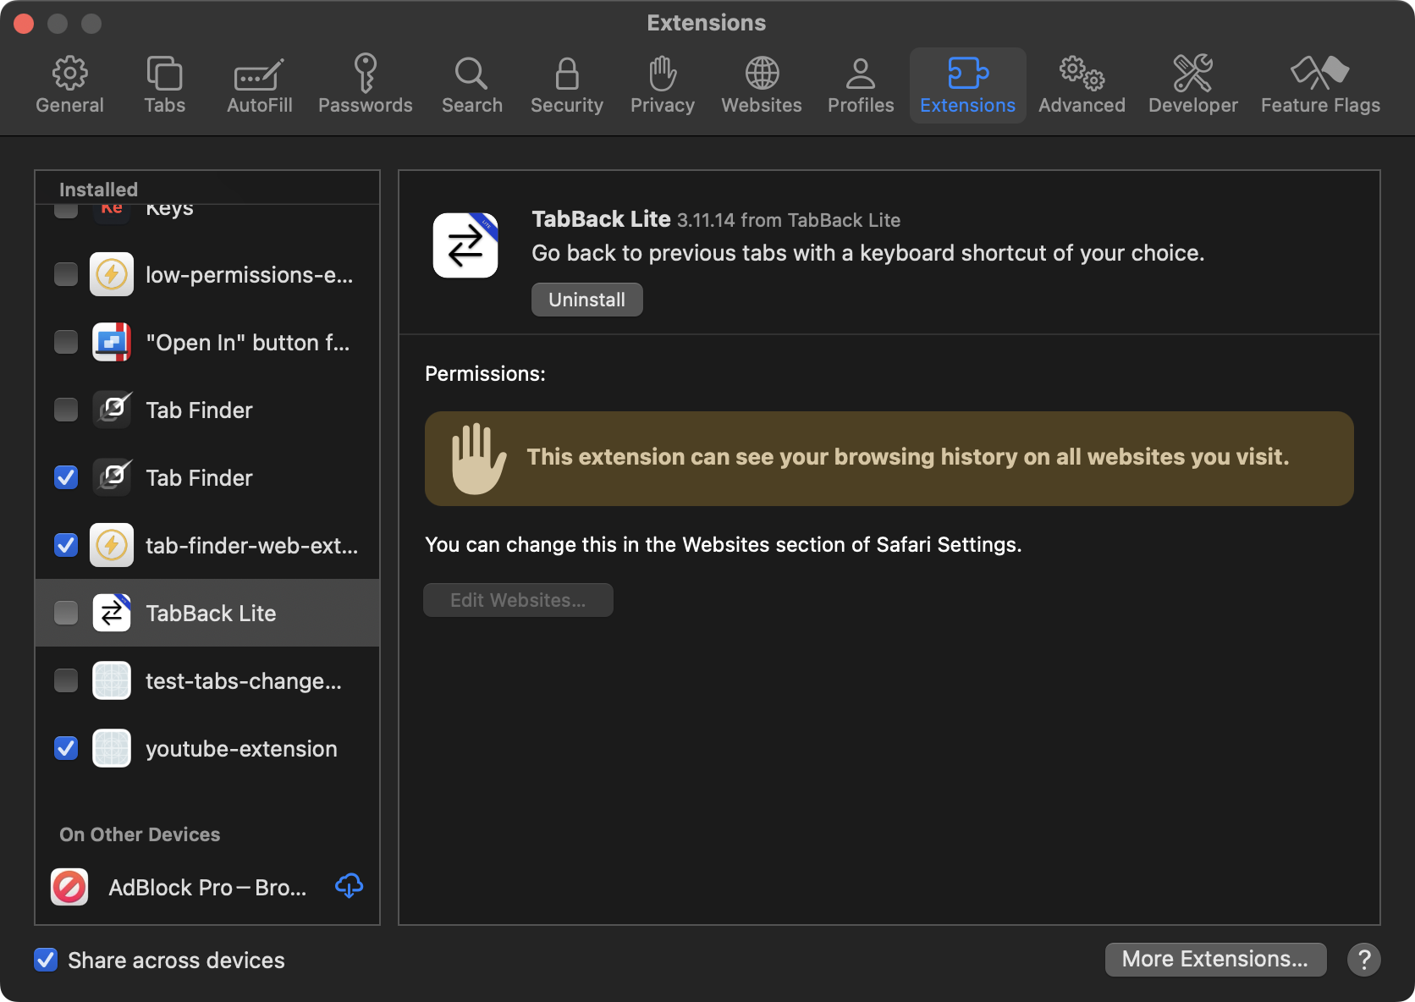Download AdBlock Pro via cloud icon
Viewport: 1415px width, 1002px height.
click(x=349, y=886)
